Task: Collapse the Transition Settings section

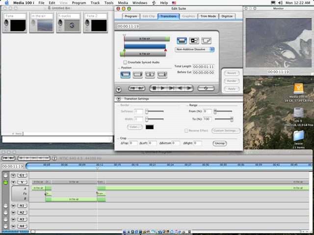Action: point(119,99)
